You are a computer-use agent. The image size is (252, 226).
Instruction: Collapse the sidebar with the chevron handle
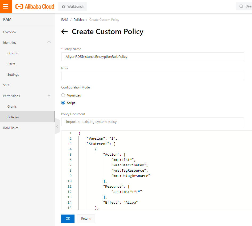click(57, 127)
